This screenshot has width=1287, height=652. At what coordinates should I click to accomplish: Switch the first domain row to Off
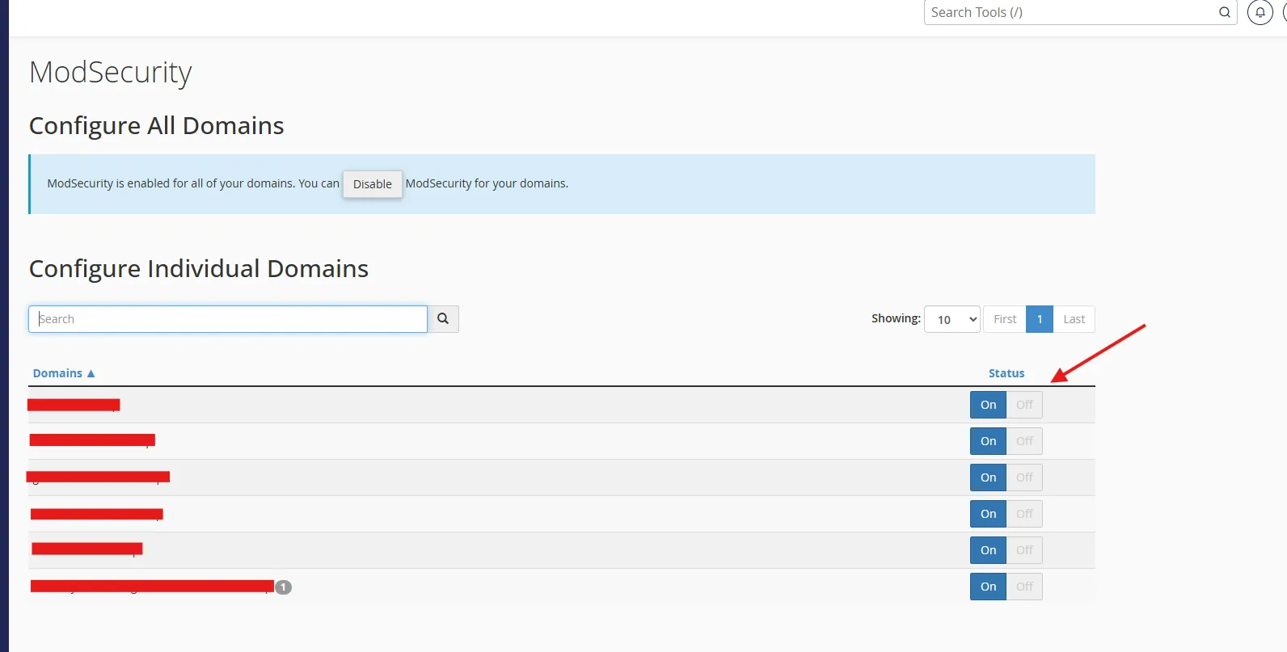1024,405
